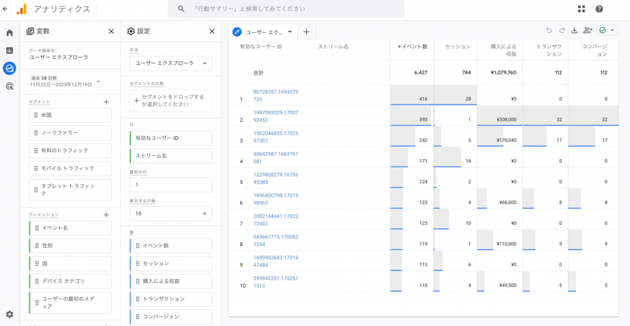Go to the Home icon in left sidebar

point(9,33)
